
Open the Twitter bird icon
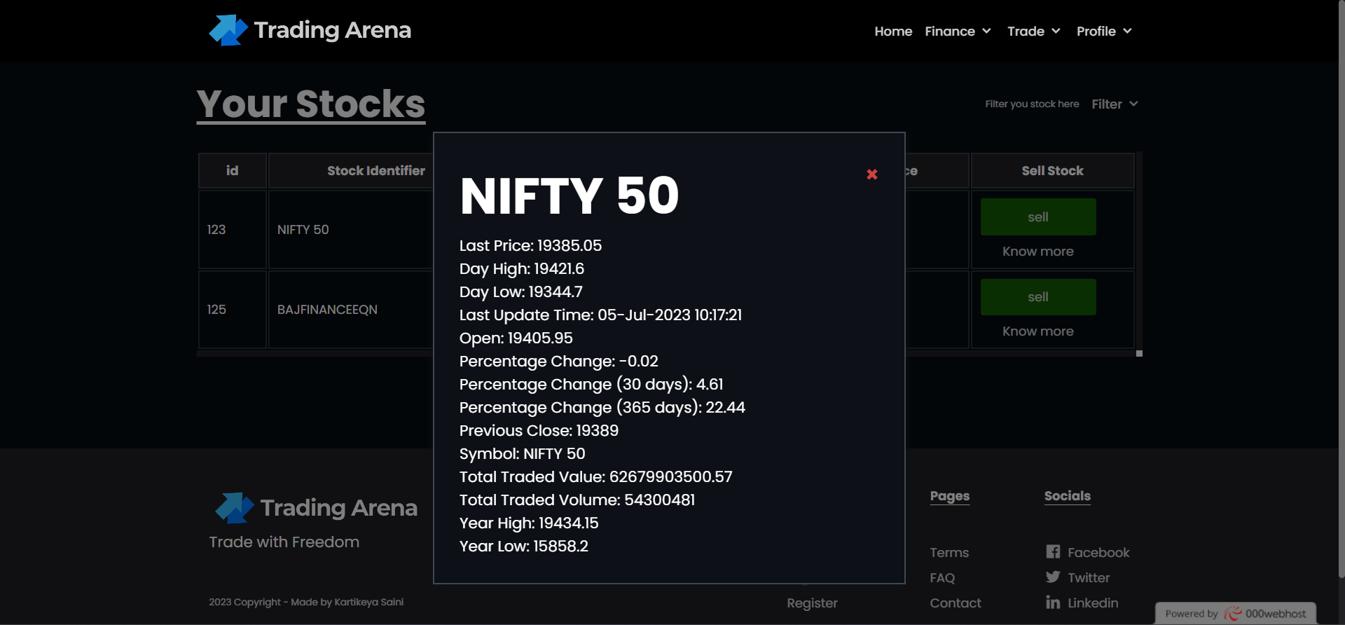(1053, 577)
